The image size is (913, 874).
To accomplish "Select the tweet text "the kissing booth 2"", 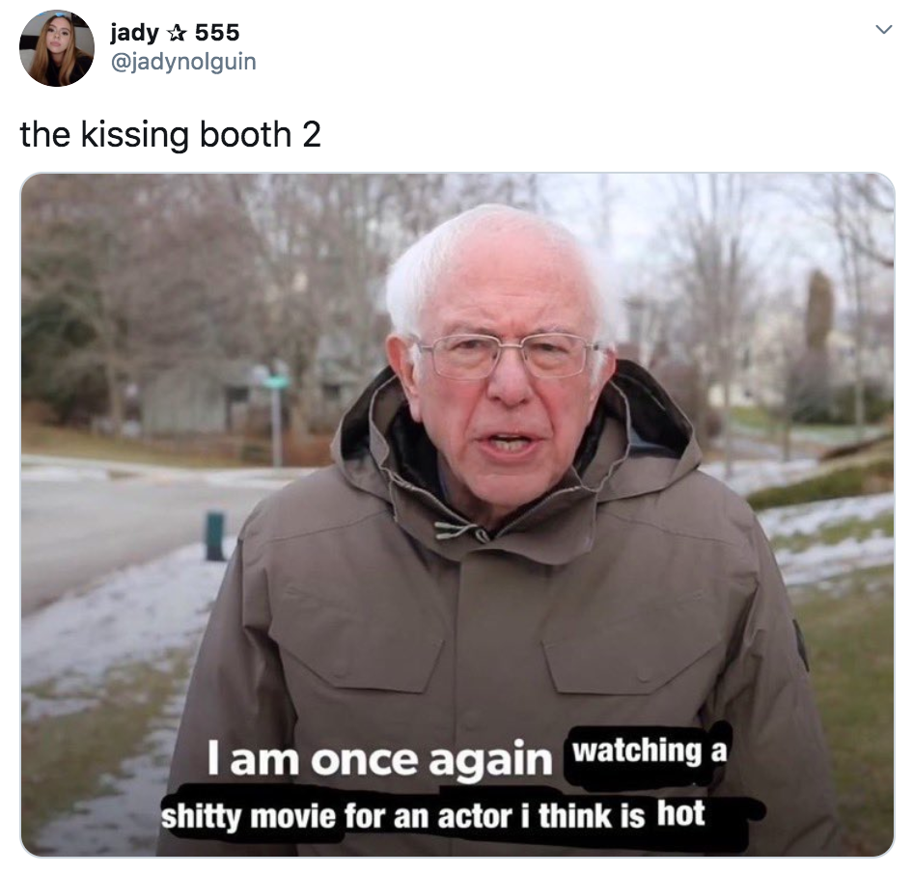I will (x=170, y=134).
